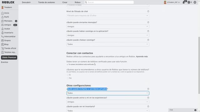Open the in-app talk permission dropdown
The image size is (200, 112).
coord(108,35)
